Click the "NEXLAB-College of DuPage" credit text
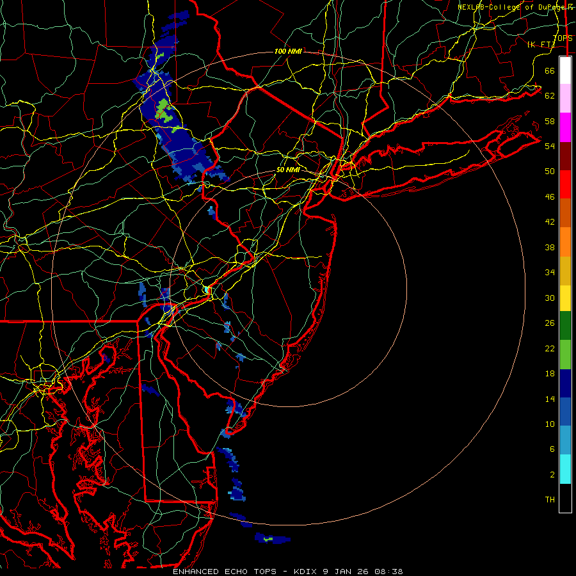The height and width of the screenshot is (576, 576). coord(512,7)
